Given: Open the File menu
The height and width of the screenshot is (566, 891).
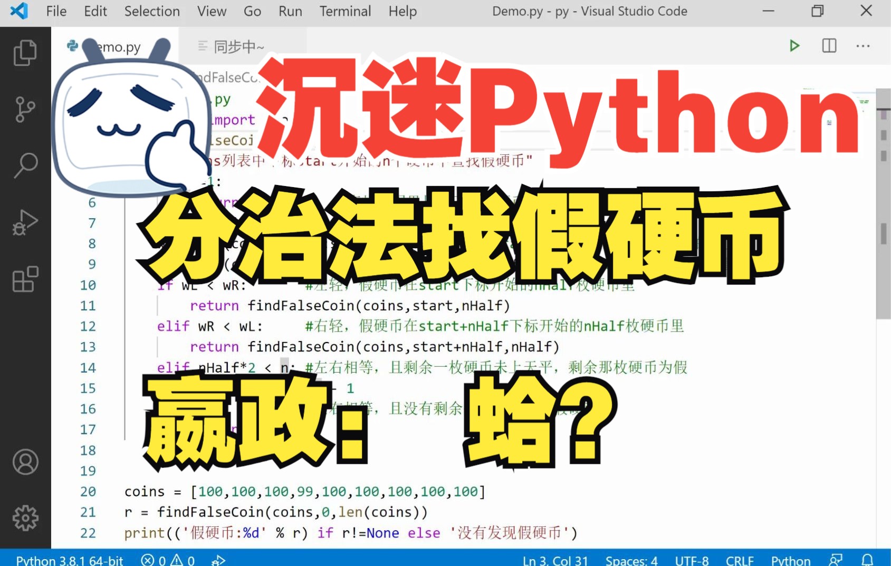Looking at the screenshot, I should point(56,11).
